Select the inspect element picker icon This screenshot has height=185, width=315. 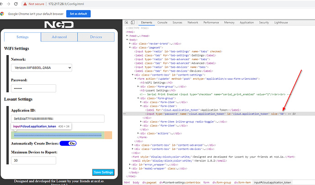tap(126, 22)
